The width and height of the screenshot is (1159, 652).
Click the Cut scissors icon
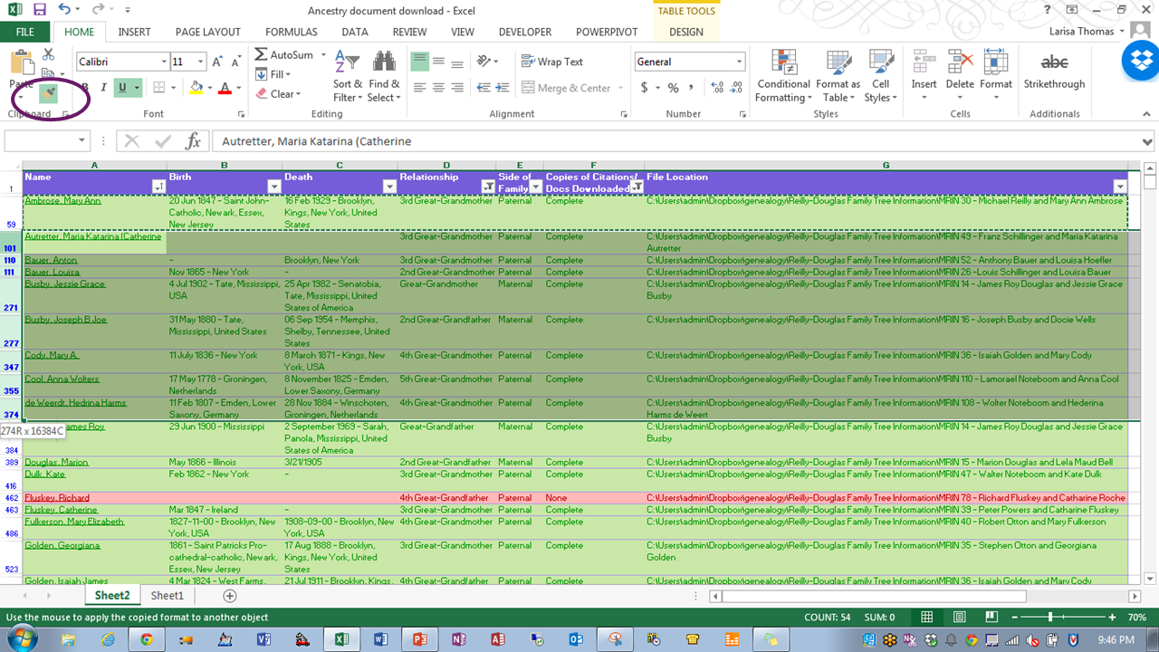48,55
